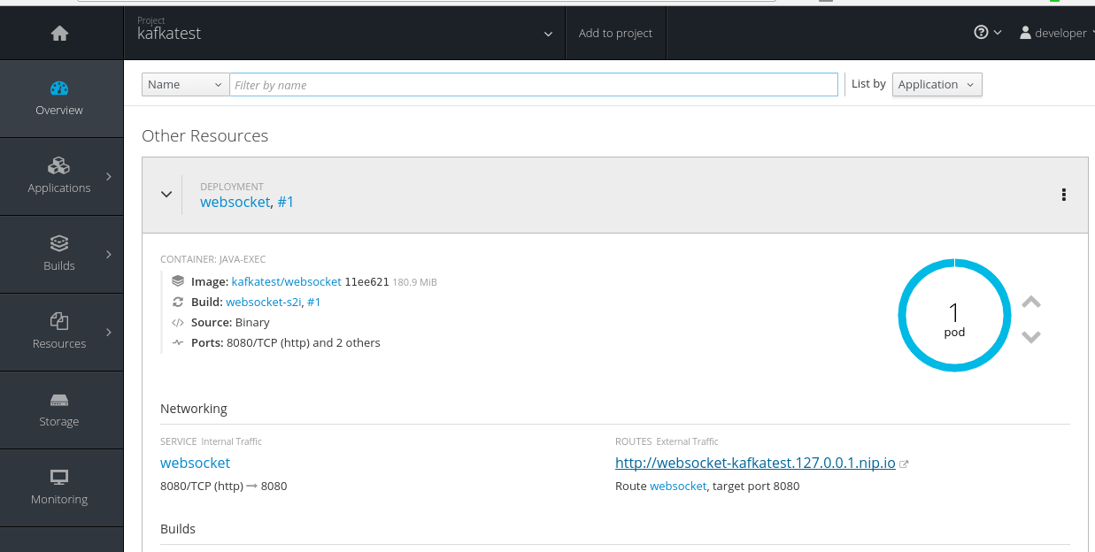Open the deployment actions kebab menu
Viewport: 1095px width, 552px height.
(x=1063, y=195)
